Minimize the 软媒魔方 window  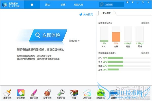click(138, 3)
